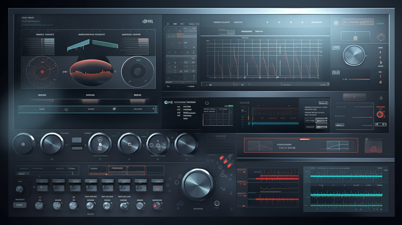Click the small dark button below the red-dot button
This screenshot has width=402, height=225.
tap(77, 148)
